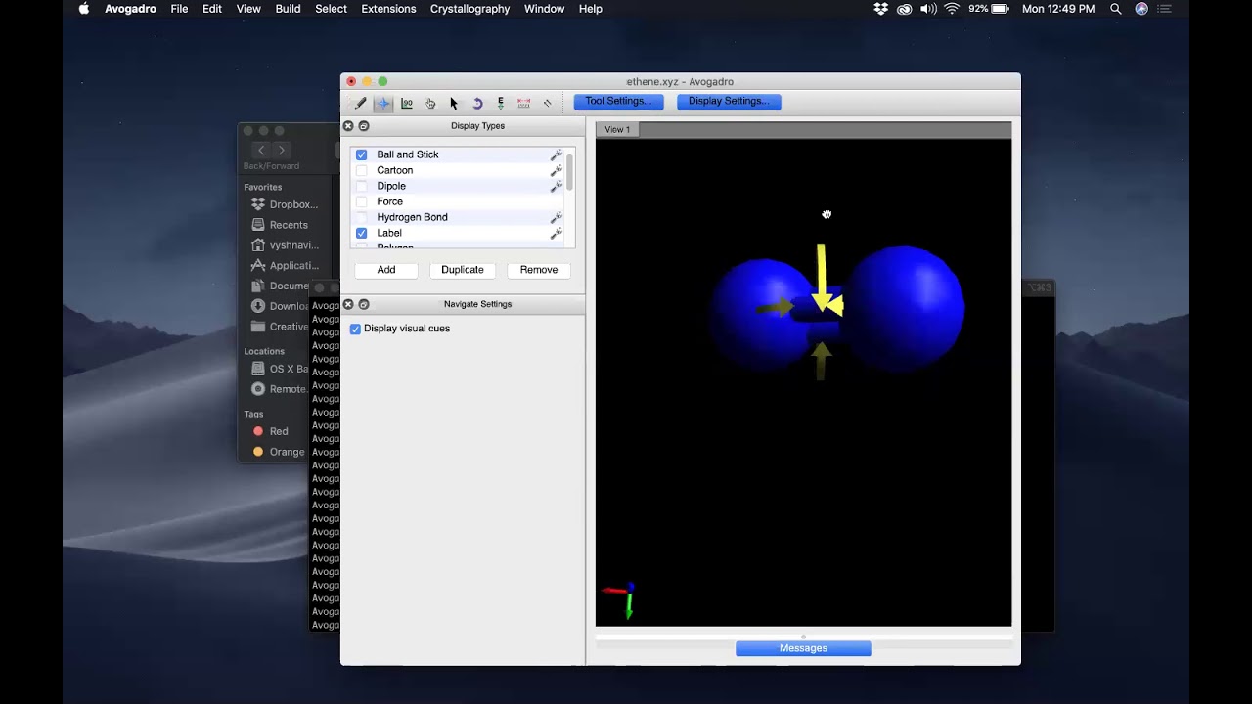Enable the Hydrogen Bond display type

tap(362, 217)
